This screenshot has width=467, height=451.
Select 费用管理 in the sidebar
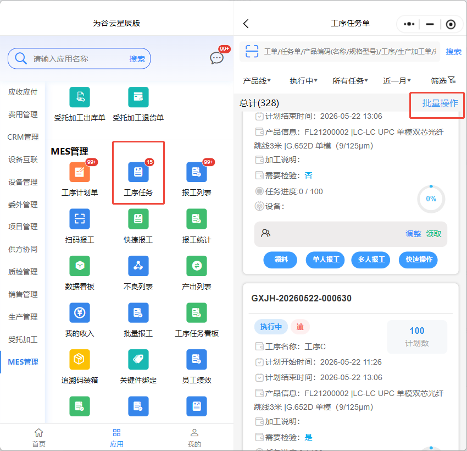pos(23,114)
